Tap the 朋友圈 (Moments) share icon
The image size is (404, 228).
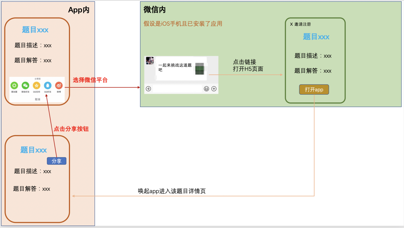click(x=14, y=85)
